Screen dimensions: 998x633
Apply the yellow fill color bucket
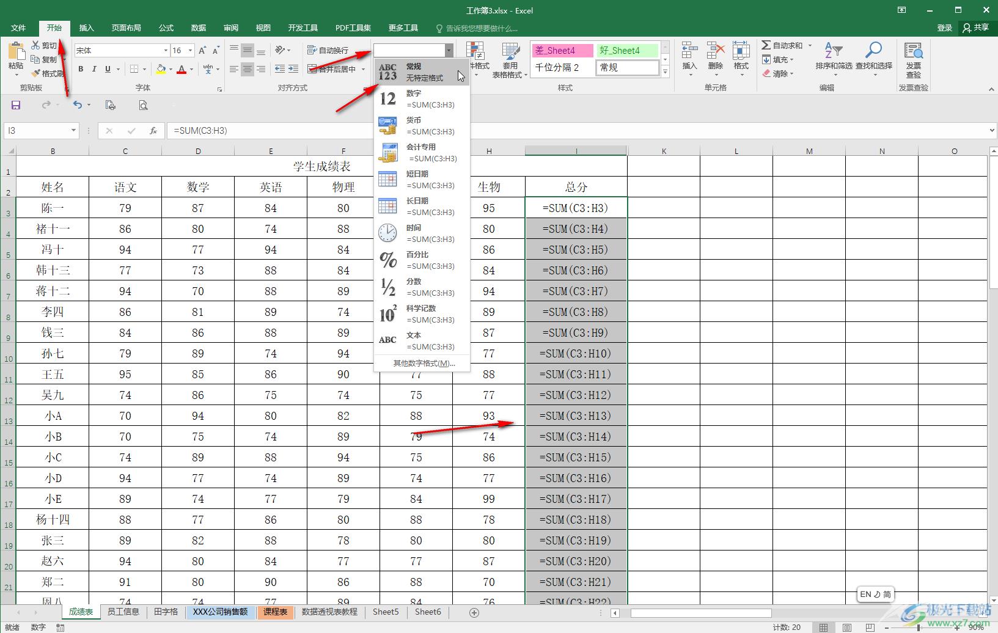161,69
